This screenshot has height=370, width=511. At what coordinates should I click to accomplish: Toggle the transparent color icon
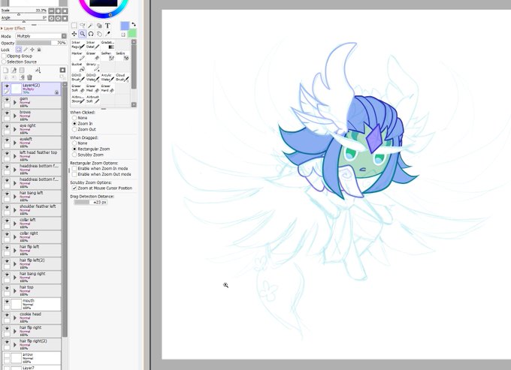(x=123, y=35)
